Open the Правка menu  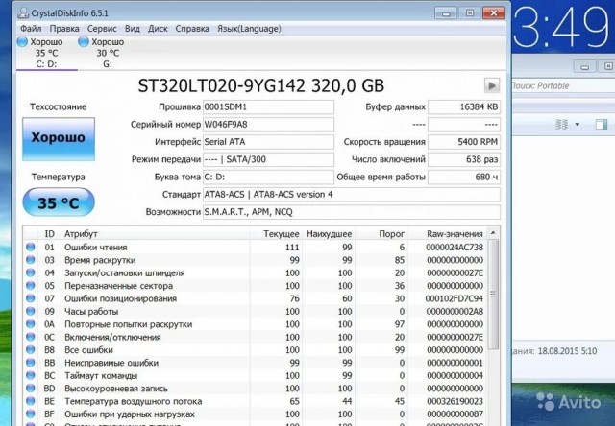pyautogui.click(x=64, y=29)
